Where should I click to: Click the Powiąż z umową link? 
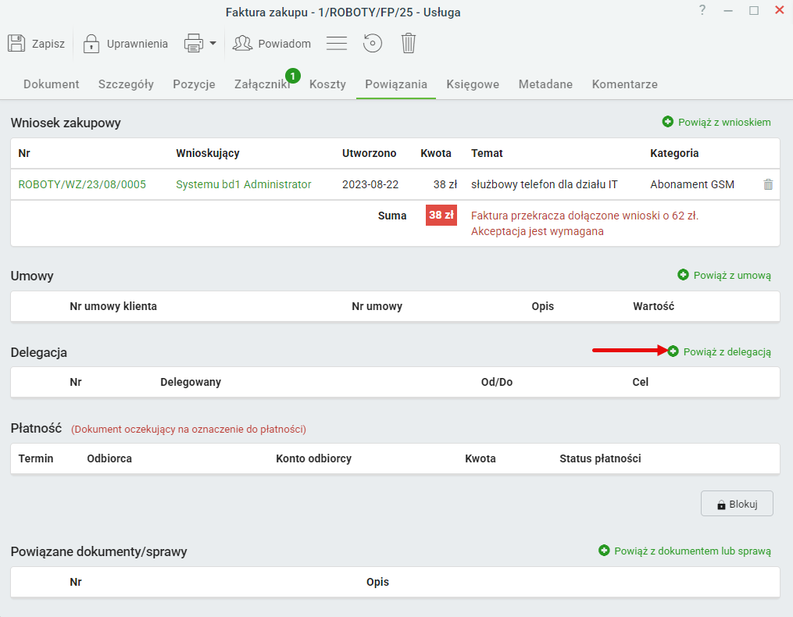click(x=732, y=276)
